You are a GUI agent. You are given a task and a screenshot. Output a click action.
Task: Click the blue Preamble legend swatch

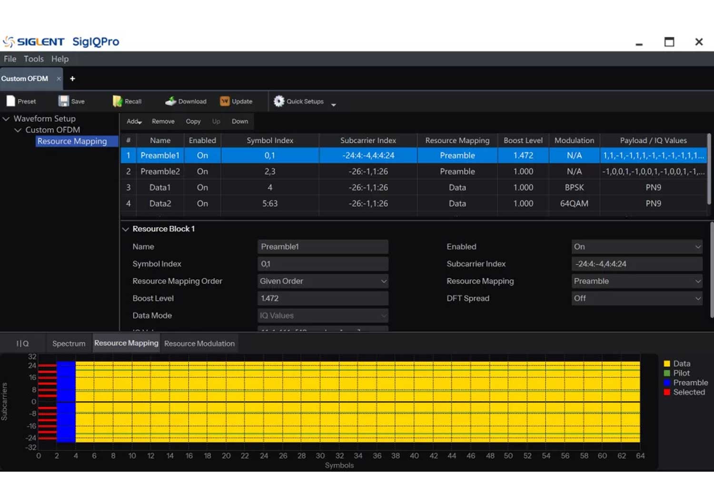point(667,383)
